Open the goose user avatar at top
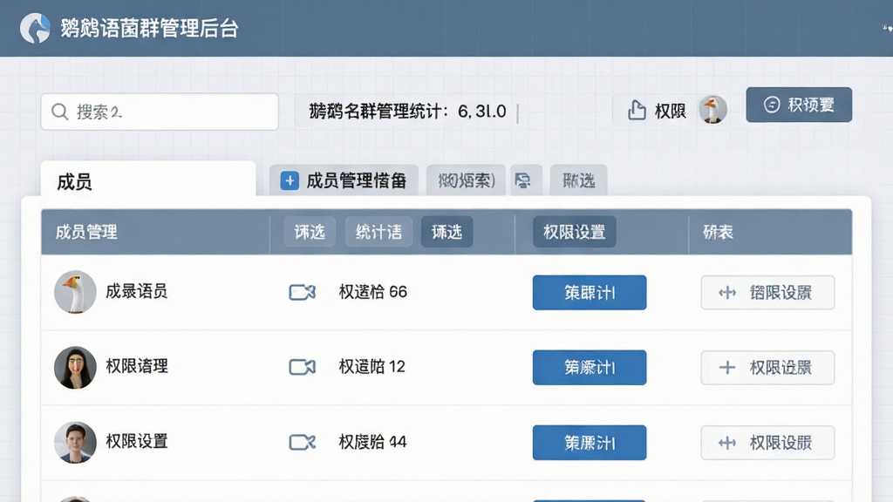The image size is (893, 502). [x=712, y=109]
